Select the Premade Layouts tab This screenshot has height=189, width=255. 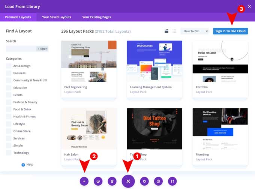(x=18, y=17)
